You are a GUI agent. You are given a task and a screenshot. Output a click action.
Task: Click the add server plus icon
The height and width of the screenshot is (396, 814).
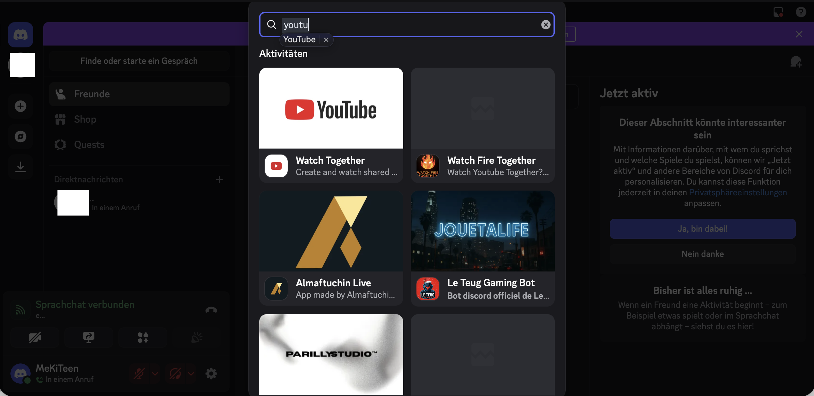point(21,106)
